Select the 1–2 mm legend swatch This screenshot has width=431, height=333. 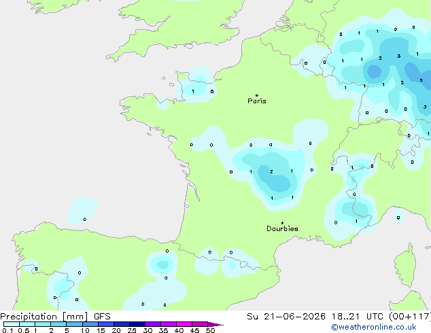pyautogui.click(x=43, y=324)
